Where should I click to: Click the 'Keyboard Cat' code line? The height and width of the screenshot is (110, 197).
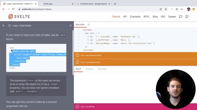click(114, 37)
